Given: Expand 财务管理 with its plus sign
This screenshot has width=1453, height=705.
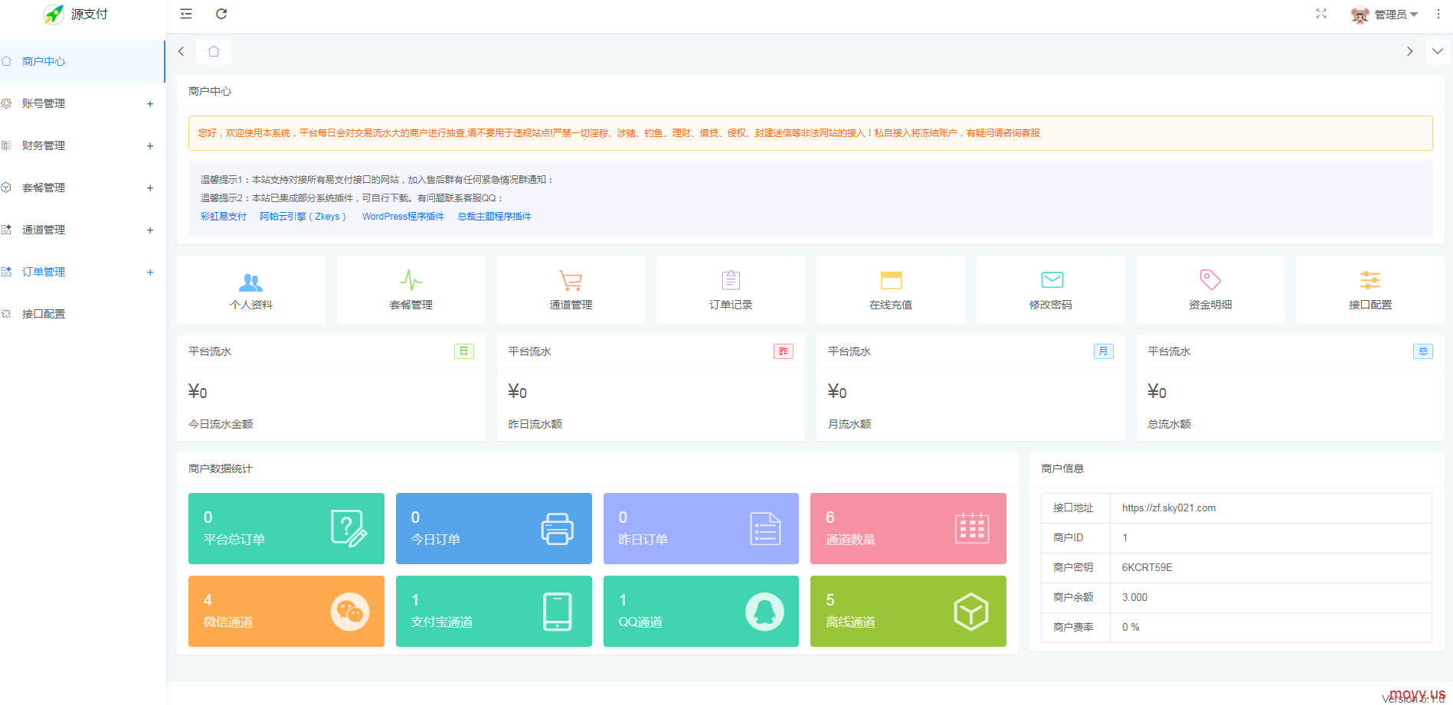Looking at the screenshot, I should pos(150,146).
